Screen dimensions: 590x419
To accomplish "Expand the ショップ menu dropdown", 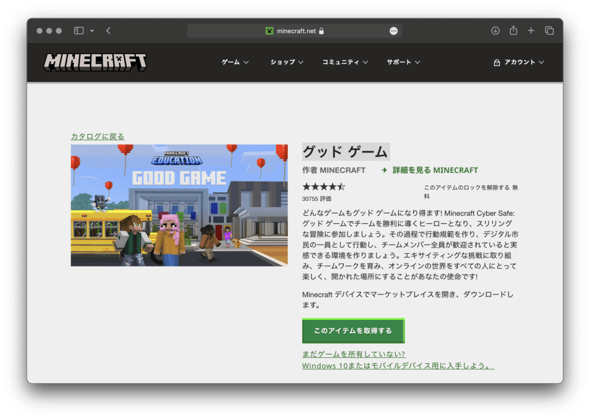I will click(287, 62).
